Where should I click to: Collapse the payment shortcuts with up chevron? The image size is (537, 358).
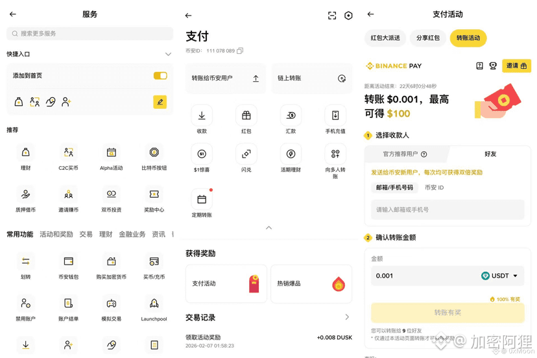click(x=269, y=228)
